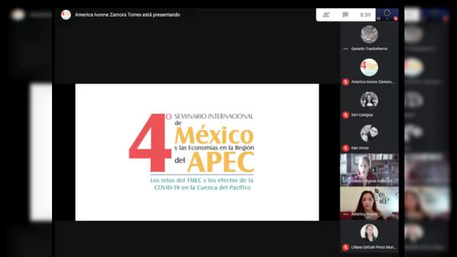Select Dan Arcos avatar
The height and width of the screenshot is (257, 457).
pos(369,133)
